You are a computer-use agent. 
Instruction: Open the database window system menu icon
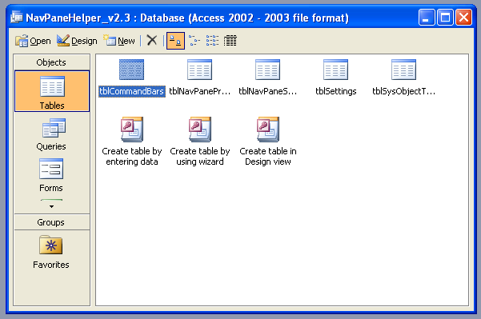17,18
